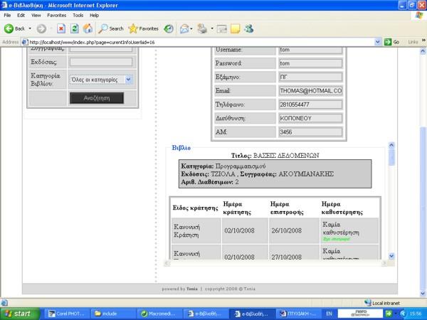Click the Εξάμηνο field with ΠΓ
427x320 pixels.
pos(310,77)
